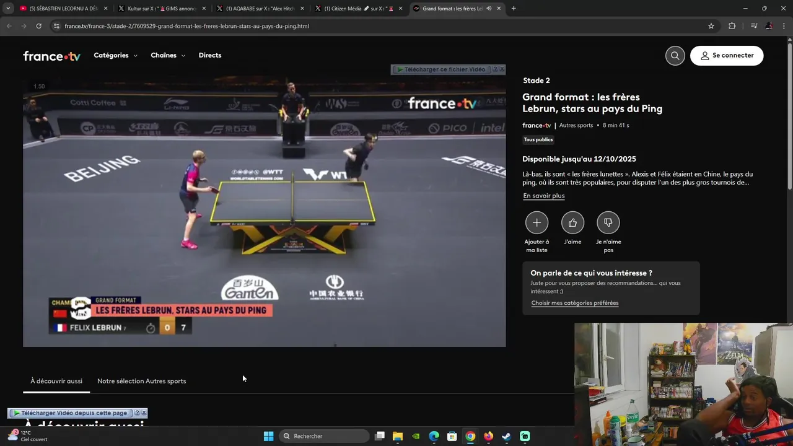Open the green app icon right of Steam on the taskbar
The height and width of the screenshot is (446, 793).
pyautogui.click(x=525, y=436)
